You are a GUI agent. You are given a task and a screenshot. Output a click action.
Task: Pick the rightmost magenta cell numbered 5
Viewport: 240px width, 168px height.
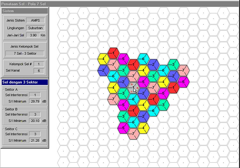[183, 82]
